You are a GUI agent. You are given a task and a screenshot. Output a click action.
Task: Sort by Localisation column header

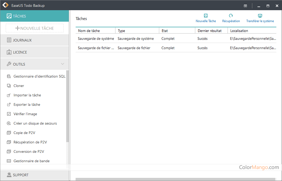252,31
